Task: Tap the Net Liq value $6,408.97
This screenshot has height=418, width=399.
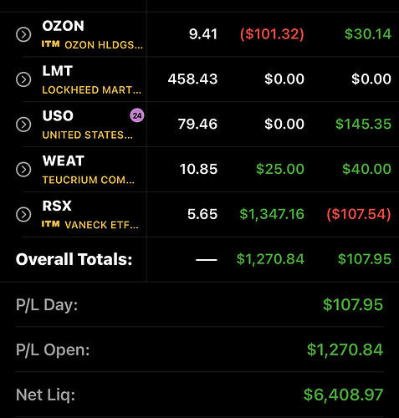Action: tap(343, 395)
